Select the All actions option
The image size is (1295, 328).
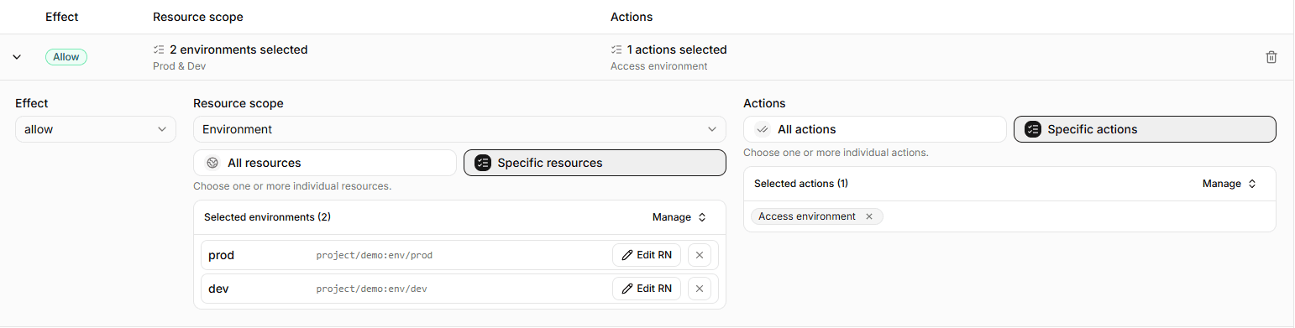tap(874, 129)
